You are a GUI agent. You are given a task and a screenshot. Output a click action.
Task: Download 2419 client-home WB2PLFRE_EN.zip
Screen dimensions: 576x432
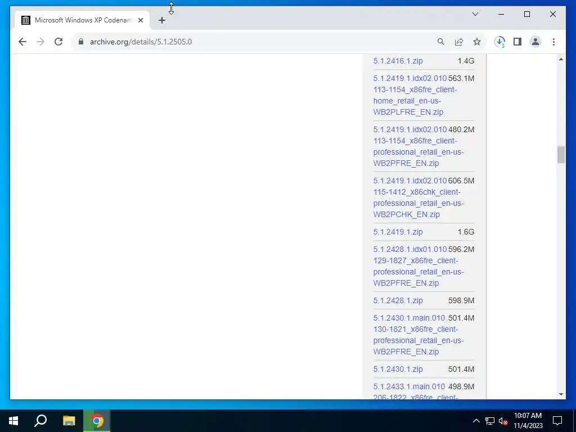click(x=410, y=95)
